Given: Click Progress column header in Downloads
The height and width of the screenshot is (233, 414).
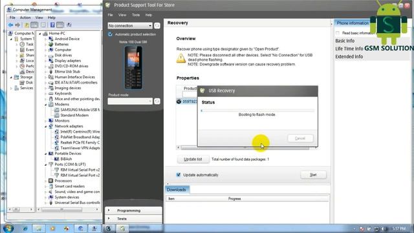Looking at the screenshot, I should click(234, 199).
